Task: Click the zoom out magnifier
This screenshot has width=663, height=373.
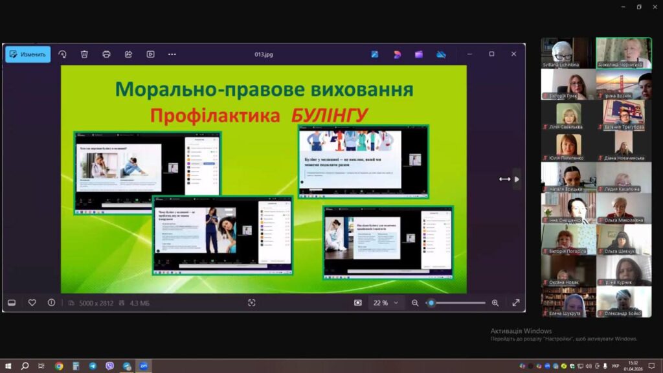Action: coord(415,302)
